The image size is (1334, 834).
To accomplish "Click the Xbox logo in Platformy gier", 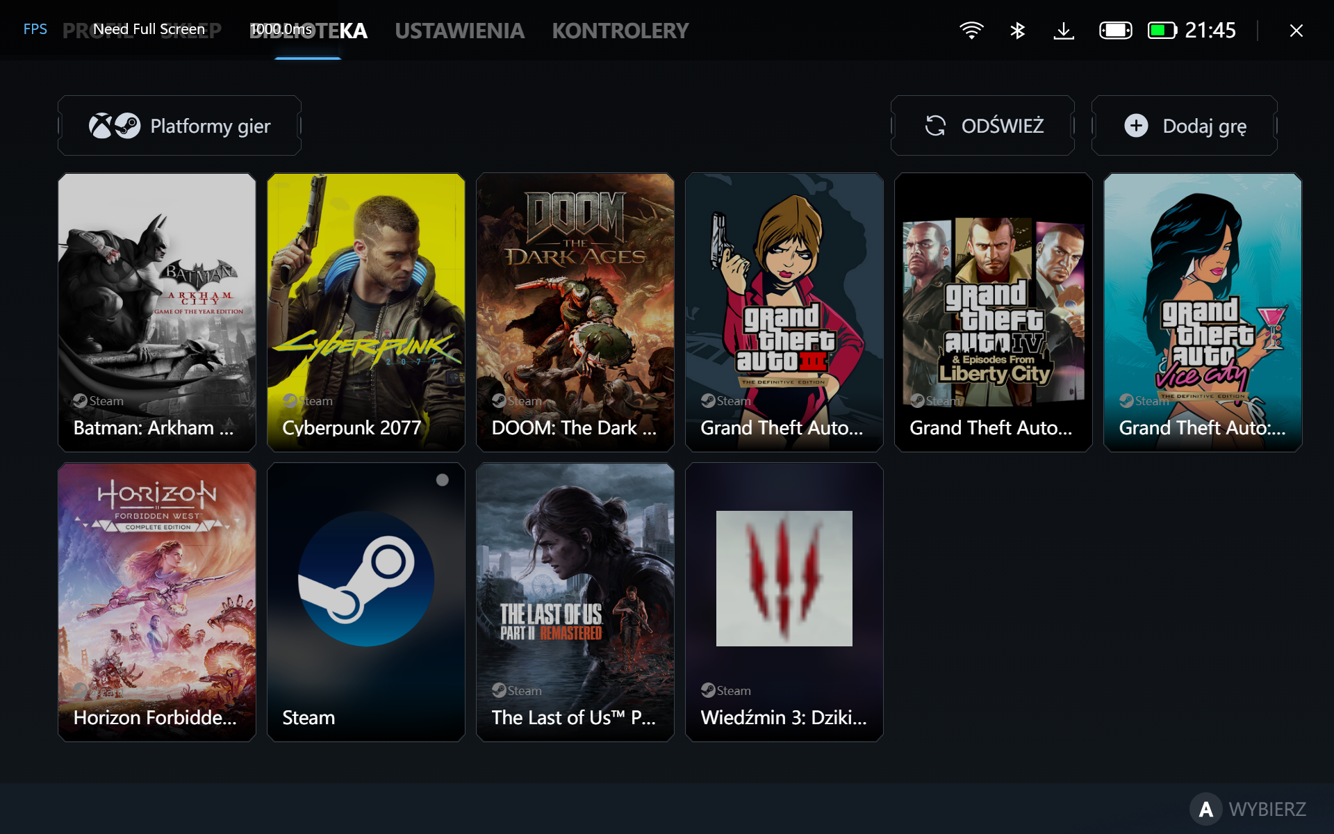I will [x=101, y=126].
